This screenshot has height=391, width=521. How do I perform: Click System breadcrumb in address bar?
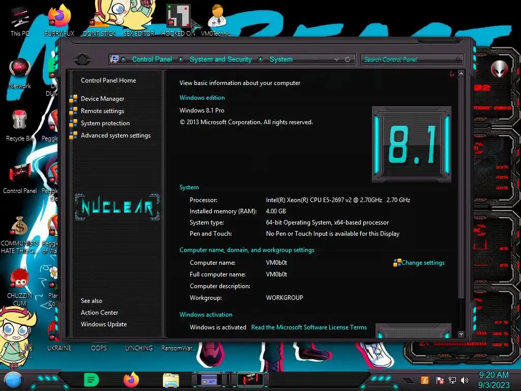pyautogui.click(x=281, y=59)
